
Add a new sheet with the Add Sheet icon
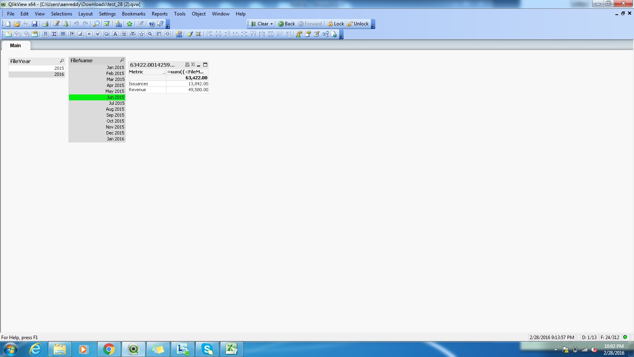8,34
